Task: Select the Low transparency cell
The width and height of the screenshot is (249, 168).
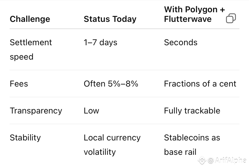Action: pyautogui.click(x=91, y=111)
